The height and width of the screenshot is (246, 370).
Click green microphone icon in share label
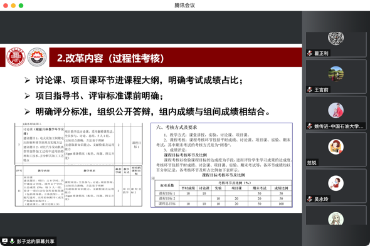pos(12,241)
